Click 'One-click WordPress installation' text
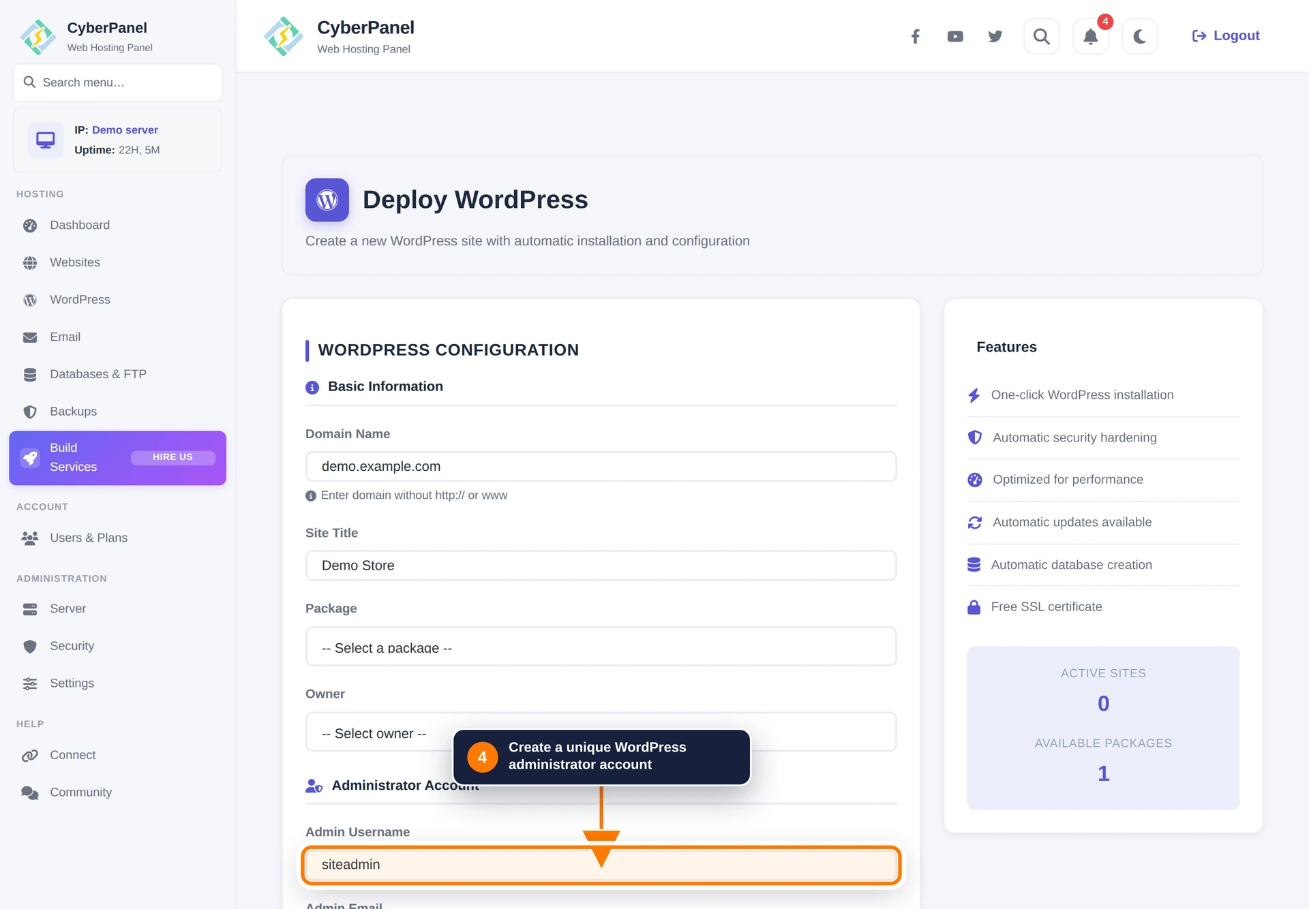This screenshot has height=909, width=1309. [x=1082, y=395]
